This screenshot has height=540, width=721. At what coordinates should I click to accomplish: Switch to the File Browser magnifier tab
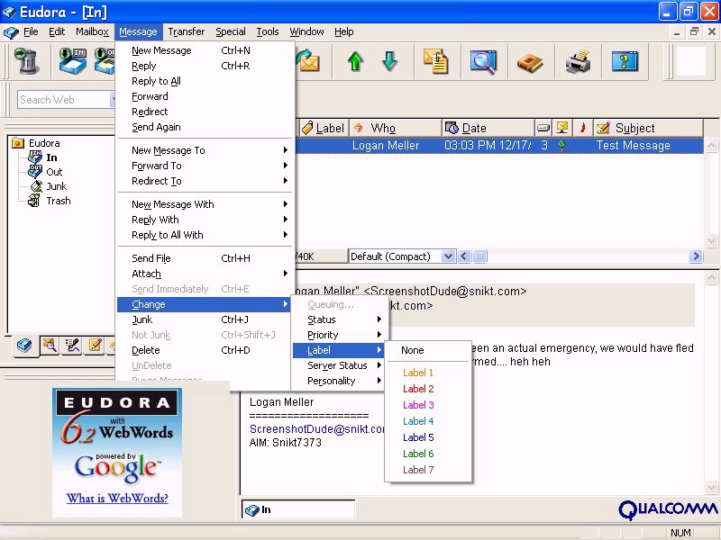pos(50,346)
